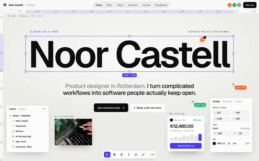Click the fill opacity value 100%
This screenshot has height=161, width=259.
pos(247,143)
